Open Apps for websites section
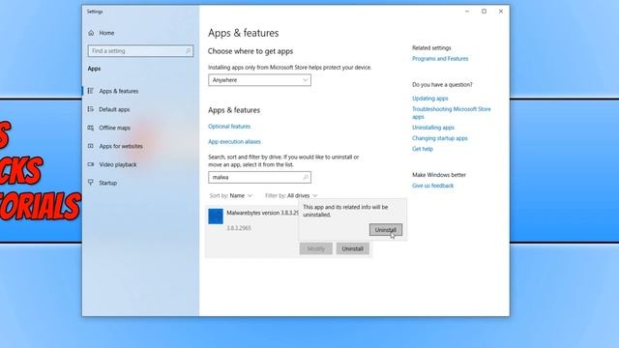This screenshot has width=619, height=348. pos(121,146)
